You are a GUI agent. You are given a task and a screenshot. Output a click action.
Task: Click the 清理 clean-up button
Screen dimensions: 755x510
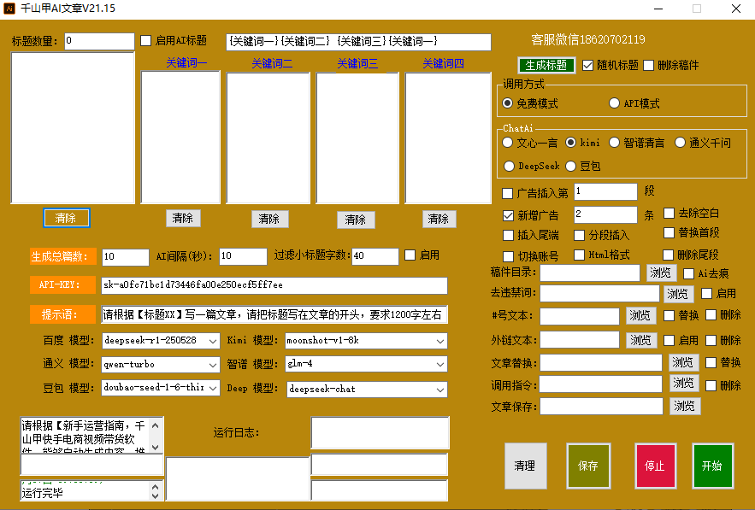(525, 466)
